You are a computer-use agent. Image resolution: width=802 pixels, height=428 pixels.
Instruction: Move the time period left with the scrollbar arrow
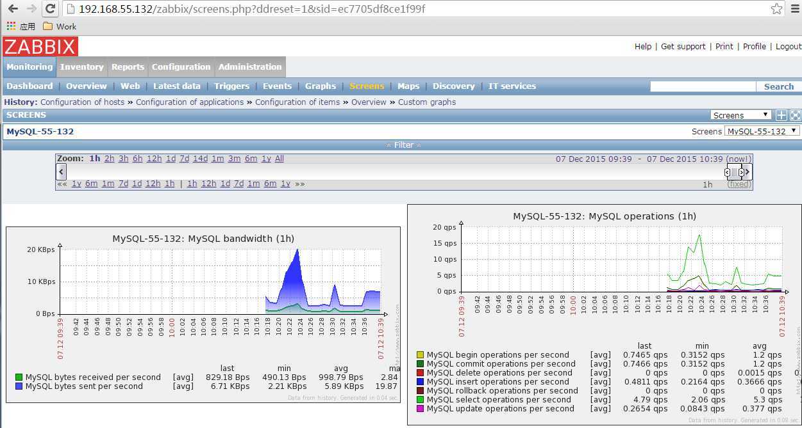(x=62, y=171)
